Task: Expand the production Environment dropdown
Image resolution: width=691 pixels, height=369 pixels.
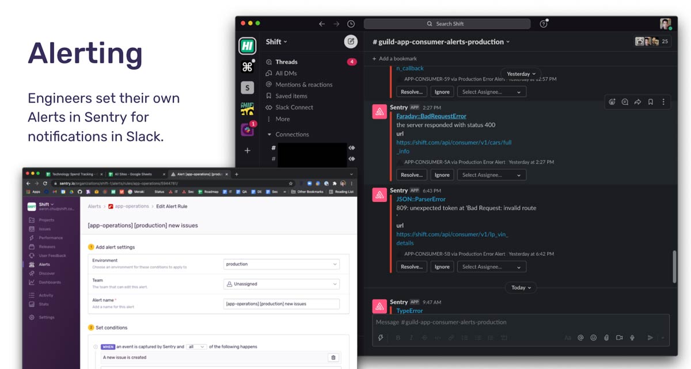Action: [x=282, y=264]
